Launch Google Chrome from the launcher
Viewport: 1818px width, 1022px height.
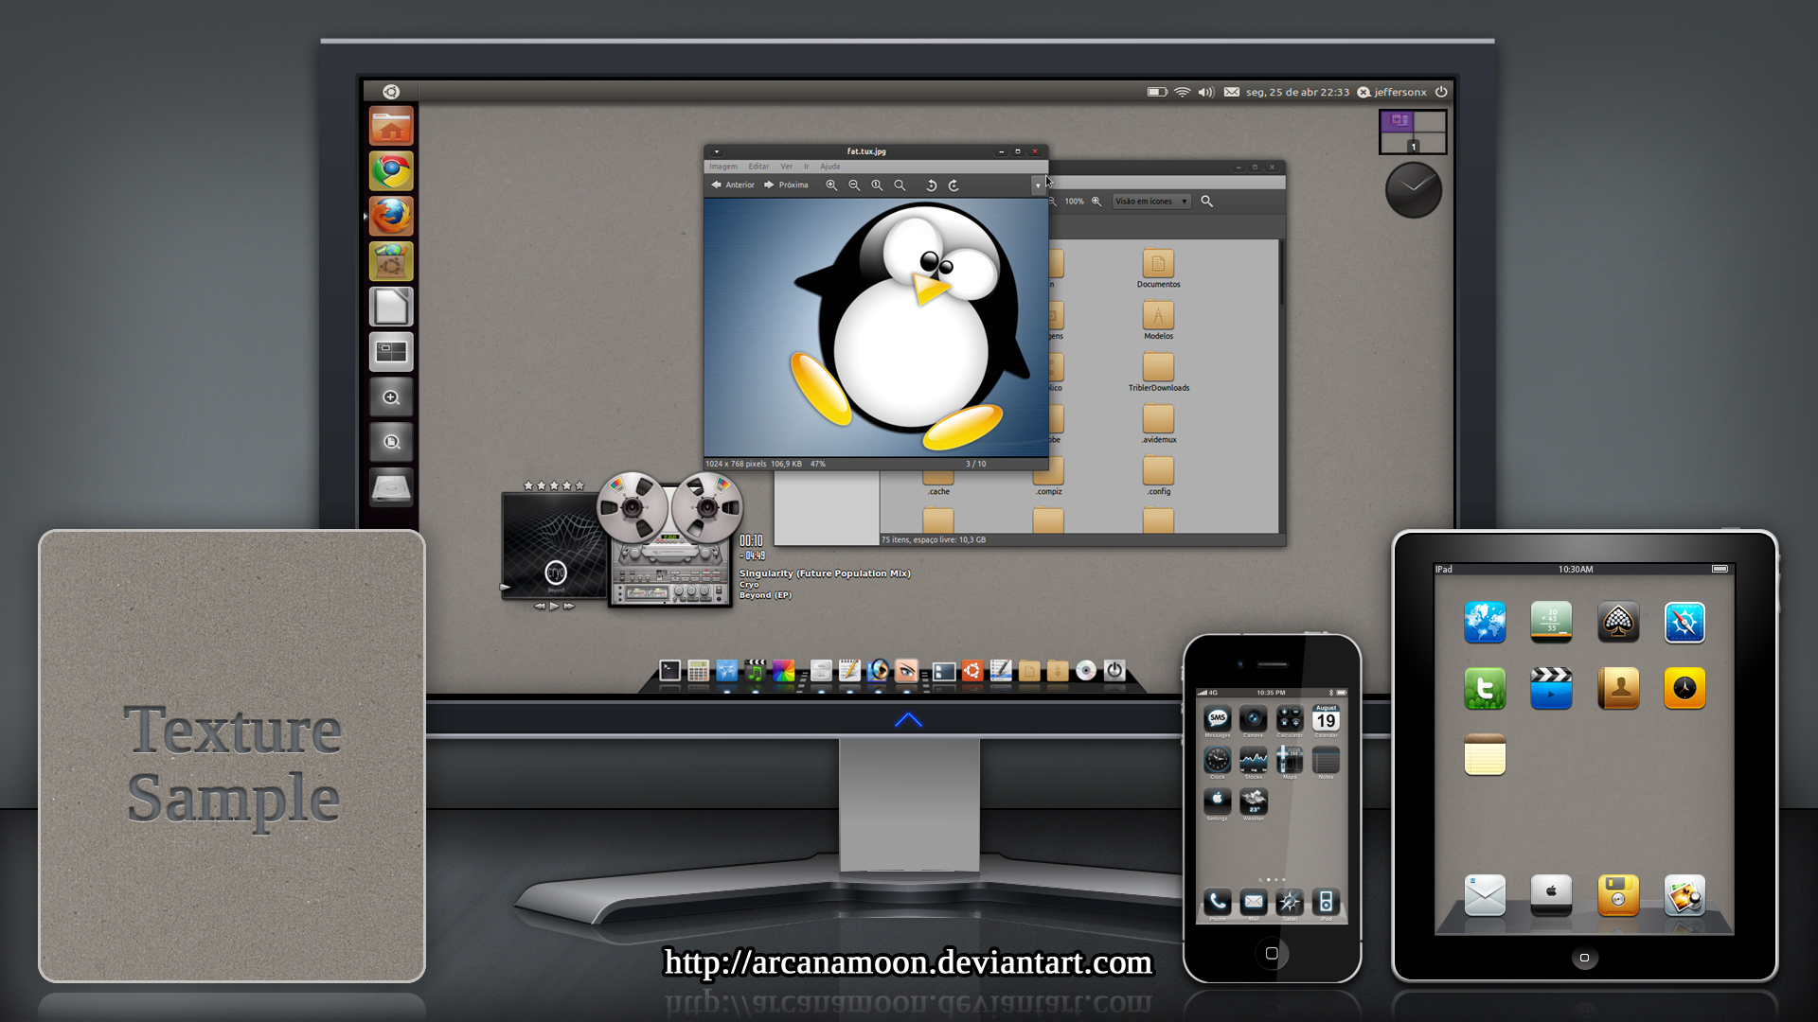pyautogui.click(x=391, y=171)
